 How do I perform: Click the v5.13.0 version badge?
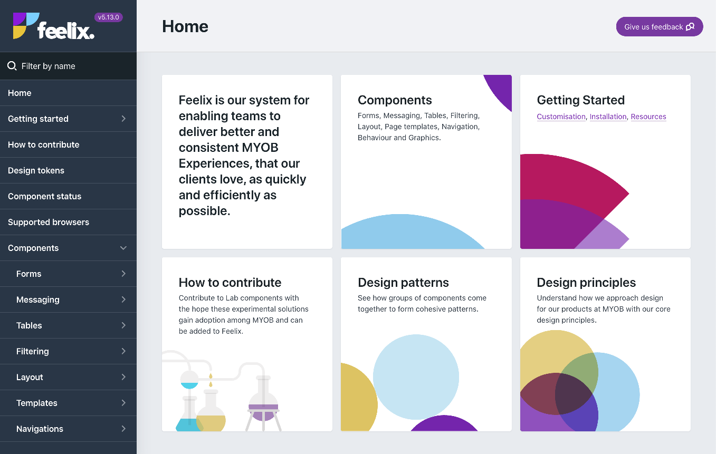click(x=108, y=17)
